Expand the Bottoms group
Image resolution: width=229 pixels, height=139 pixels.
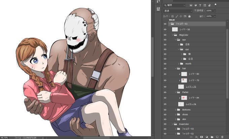click(175, 109)
